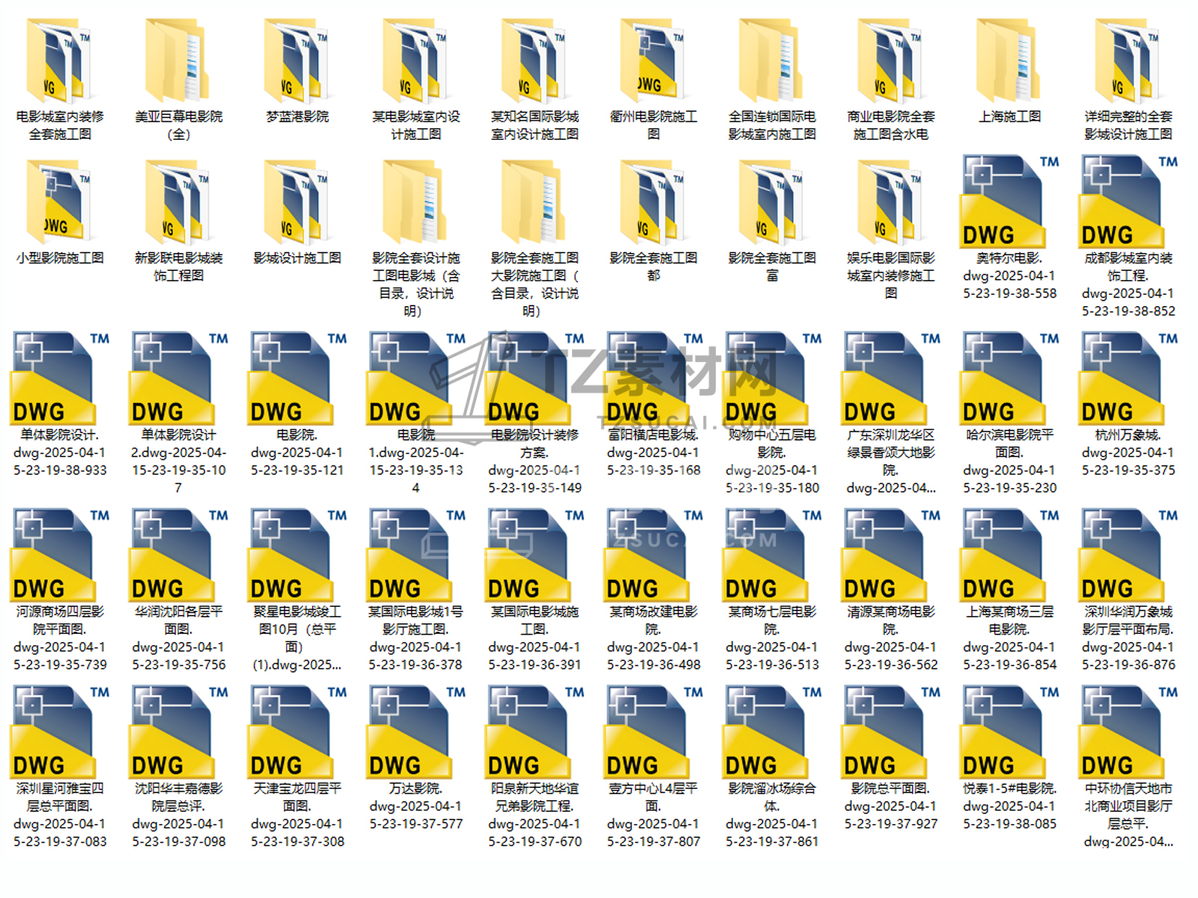Select DWG icon for 电影院 1.dwg
Image resolution: width=1198 pixels, height=898 pixels.
[x=416, y=378]
